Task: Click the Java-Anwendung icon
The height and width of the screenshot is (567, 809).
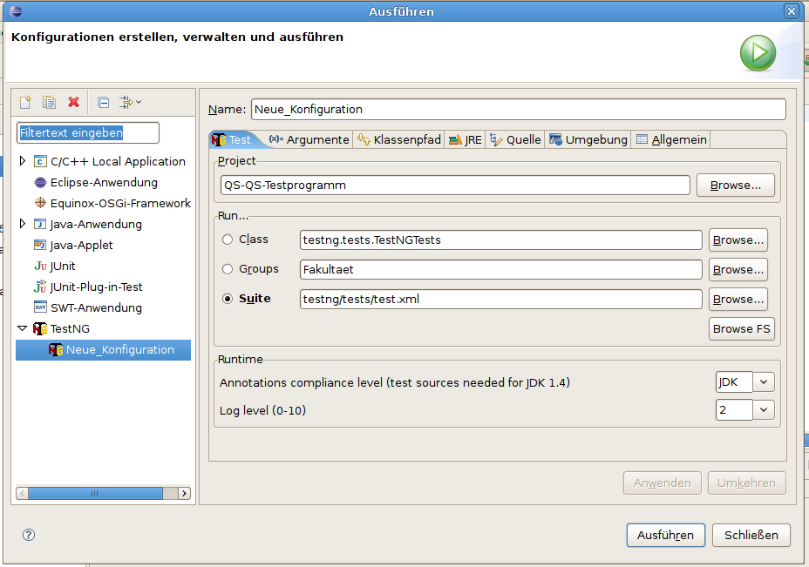Action: coord(40,224)
